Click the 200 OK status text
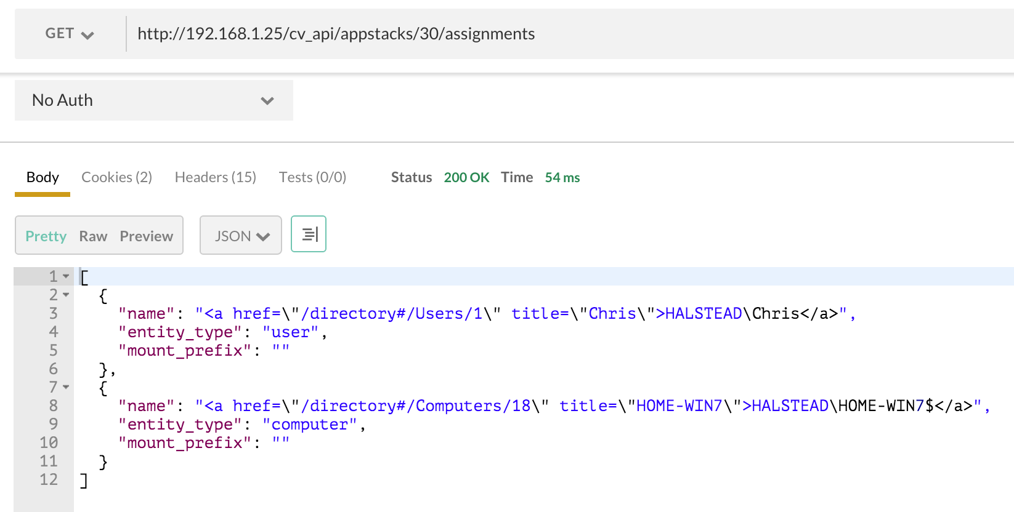The height and width of the screenshot is (512, 1014). click(466, 178)
